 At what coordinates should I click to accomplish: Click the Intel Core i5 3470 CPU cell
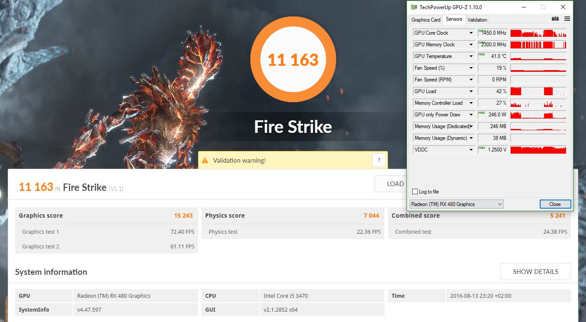point(322,296)
